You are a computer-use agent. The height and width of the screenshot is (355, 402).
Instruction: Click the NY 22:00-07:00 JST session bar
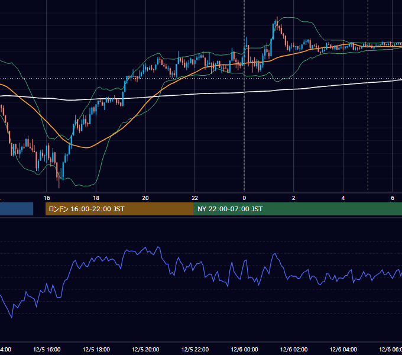297,209
